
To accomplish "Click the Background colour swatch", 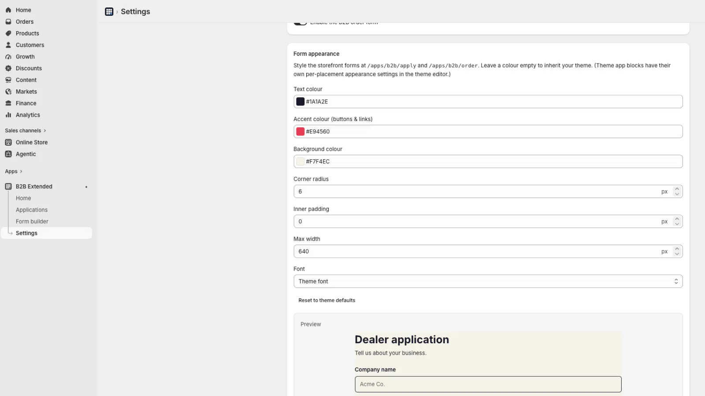I will click(301, 161).
